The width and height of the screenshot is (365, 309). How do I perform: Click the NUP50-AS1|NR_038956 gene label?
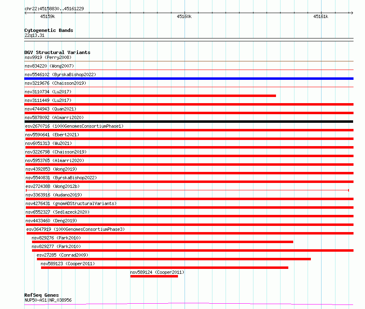pos(48,300)
